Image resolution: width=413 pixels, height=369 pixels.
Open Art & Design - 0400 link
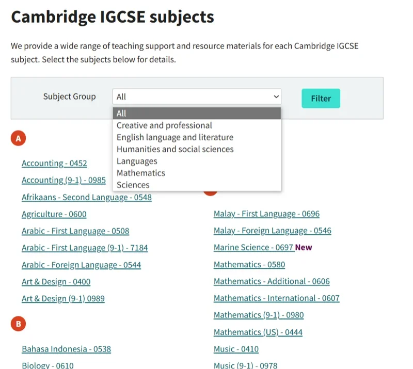(56, 282)
